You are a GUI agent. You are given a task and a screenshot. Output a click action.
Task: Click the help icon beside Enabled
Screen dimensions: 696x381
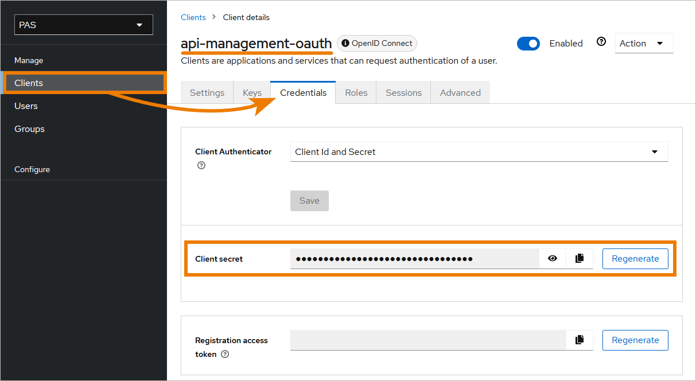click(x=601, y=42)
